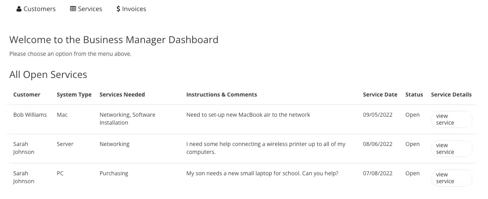The image size is (488, 199).
Task: Click the Service Details column header
Action: point(451,95)
